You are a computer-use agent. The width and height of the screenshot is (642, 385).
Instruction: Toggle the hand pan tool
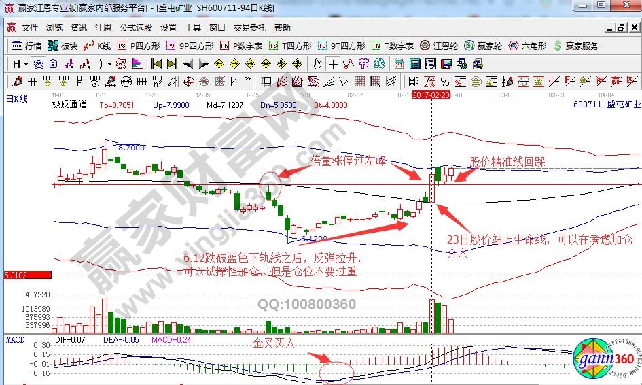pyautogui.click(x=317, y=64)
